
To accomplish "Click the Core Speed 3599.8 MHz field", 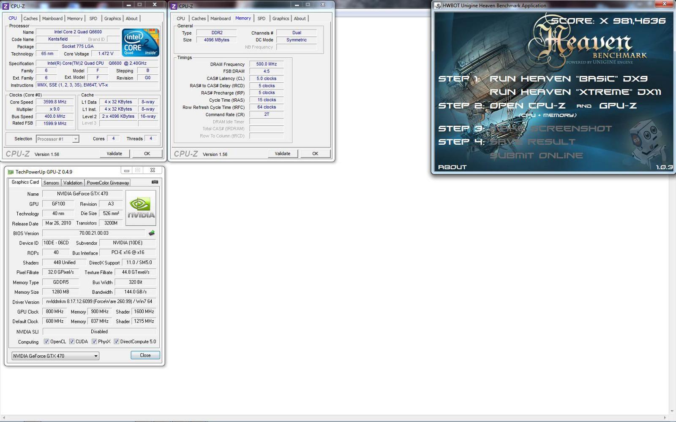I will [x=55, y=102].
